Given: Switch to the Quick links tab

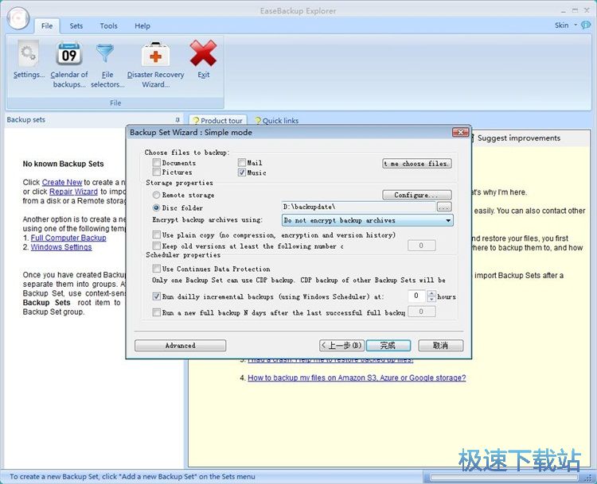Looking at the screenshot, I should (x=277, y=121).
